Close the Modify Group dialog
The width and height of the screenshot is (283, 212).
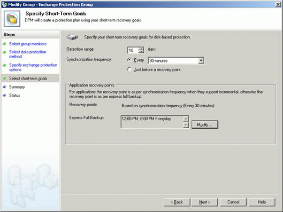pos(278,4)
